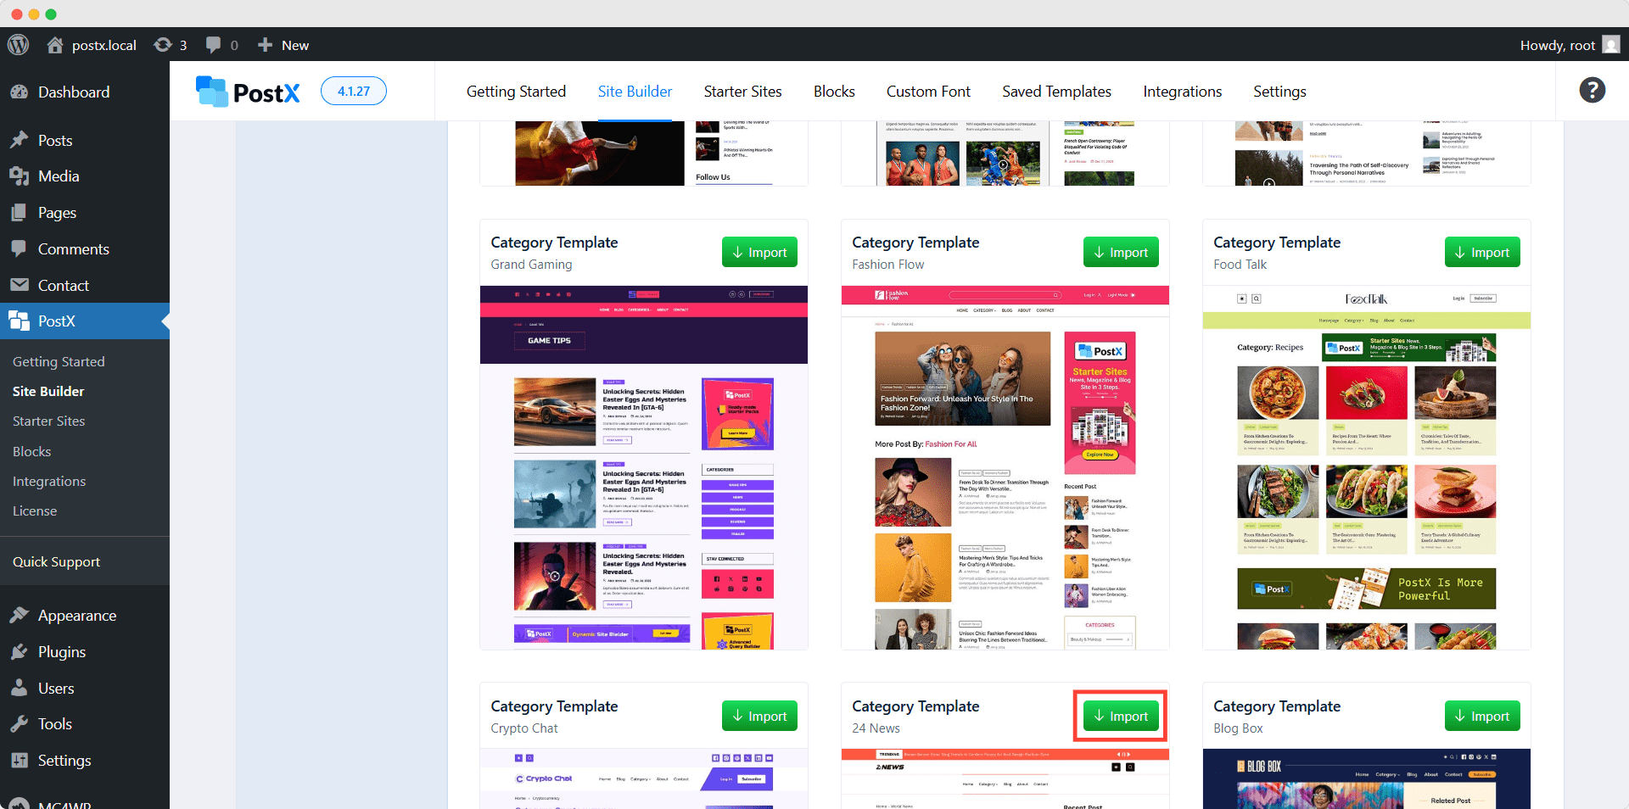Open Blocks submenu link
1629x809 pixels.
pos(31,451)
